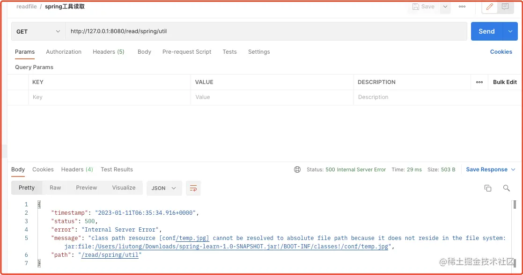Image resolution: width=523 pixels, height=275 pixels.
Task: Click the timestamp value in response
Action: [x=146, y=213]
